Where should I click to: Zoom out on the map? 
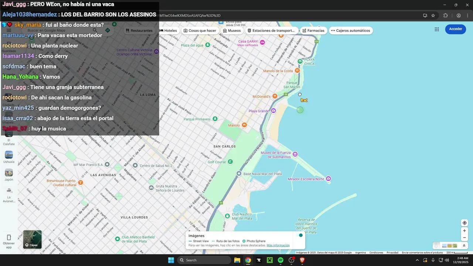pos(465,238)
